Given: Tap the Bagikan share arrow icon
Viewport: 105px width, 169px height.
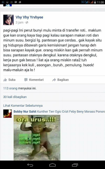Looking at the screenshot, I should pos(54,80).
